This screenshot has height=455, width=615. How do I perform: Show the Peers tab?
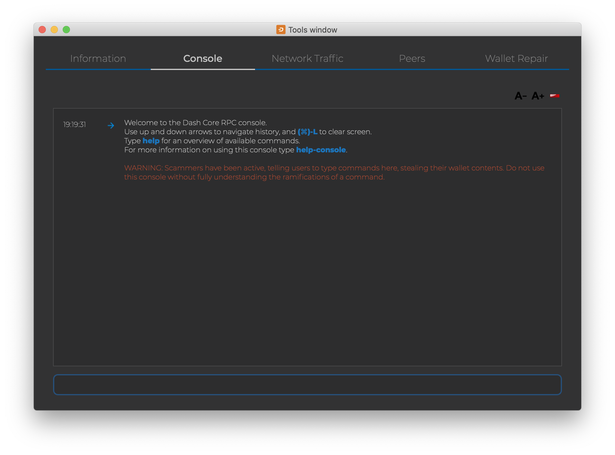[x=412, y=59]
